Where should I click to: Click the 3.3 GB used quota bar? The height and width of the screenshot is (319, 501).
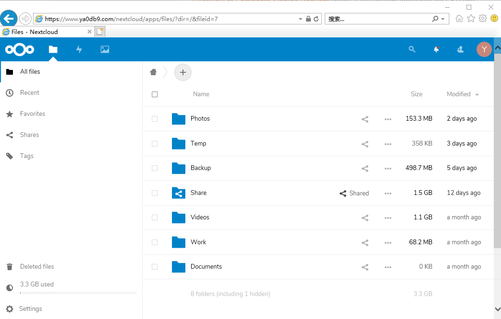pos(79,293)
